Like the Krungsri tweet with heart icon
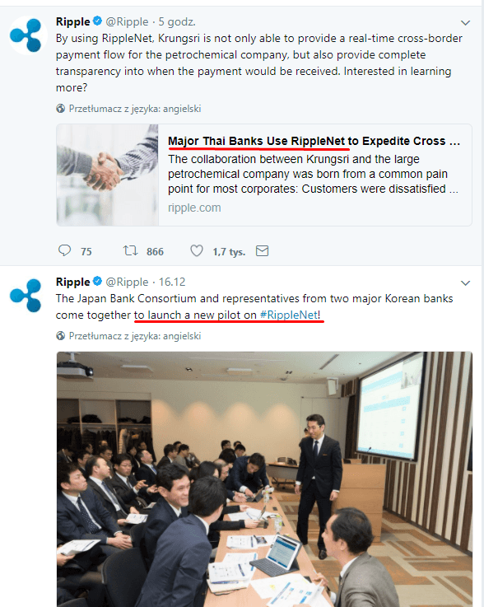 tap(197, 251)
